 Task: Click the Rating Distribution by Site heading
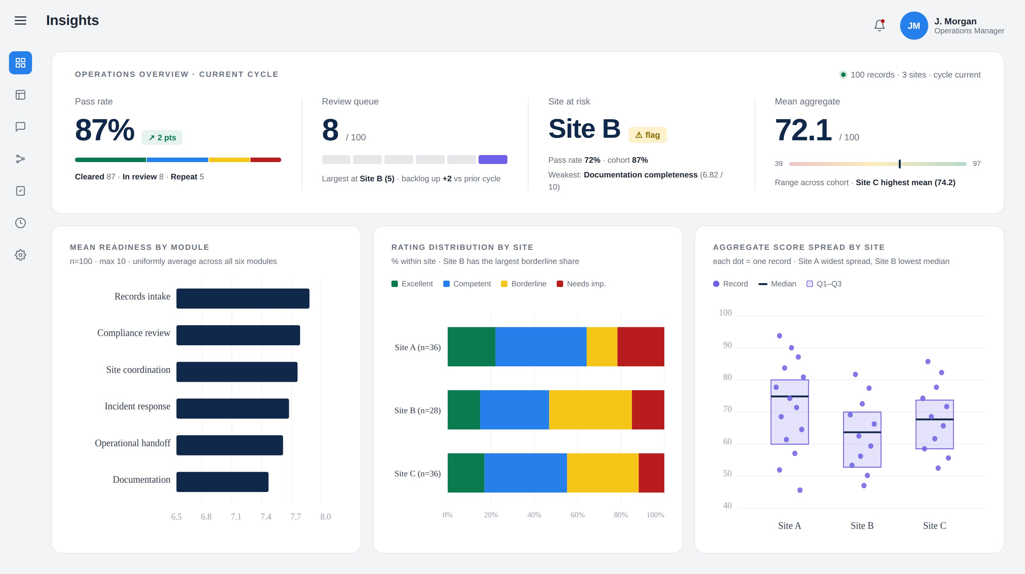pyautogui.click(x=462, y=247)
